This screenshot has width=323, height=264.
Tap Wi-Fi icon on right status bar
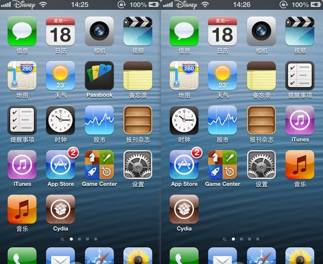pyautogui.click(x=205, y=4)
